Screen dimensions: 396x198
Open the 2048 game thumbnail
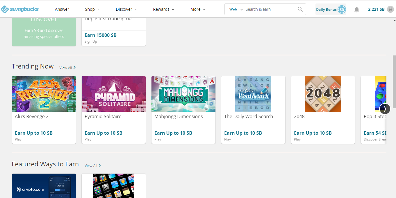323,94
